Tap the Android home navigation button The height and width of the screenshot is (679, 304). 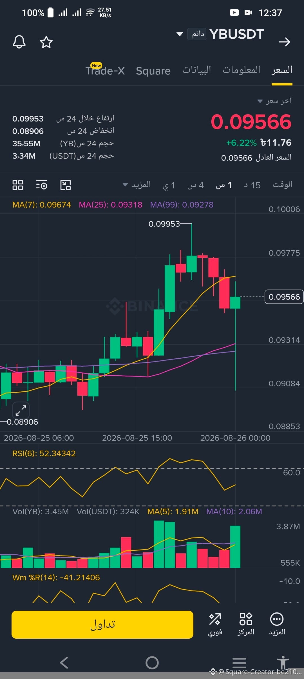click(152, 663)
